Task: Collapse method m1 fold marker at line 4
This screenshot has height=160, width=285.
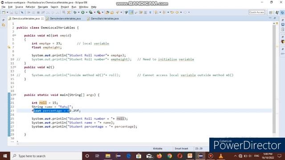Action: coord(15,36)
